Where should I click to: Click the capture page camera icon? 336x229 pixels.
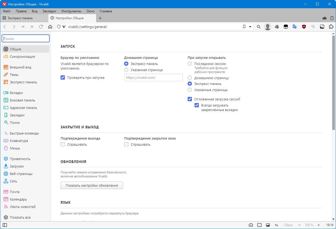251,225
